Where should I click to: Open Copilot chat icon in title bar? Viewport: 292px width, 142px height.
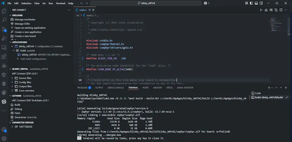205,3
